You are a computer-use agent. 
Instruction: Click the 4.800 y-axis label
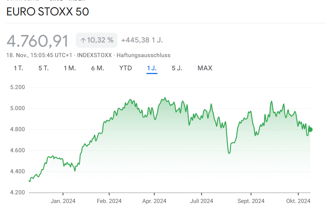(18, 129)
